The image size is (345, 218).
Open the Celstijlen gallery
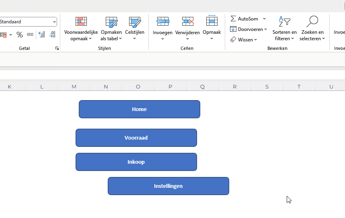click(135, 28)
